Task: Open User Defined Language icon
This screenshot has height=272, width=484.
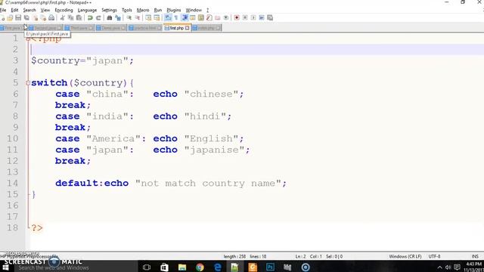Action: point(193,18)
